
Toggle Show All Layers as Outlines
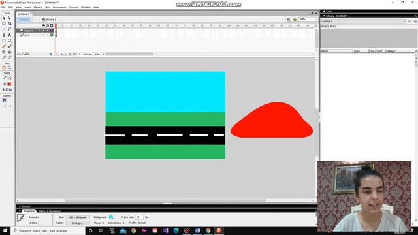[x=52, y=25]
